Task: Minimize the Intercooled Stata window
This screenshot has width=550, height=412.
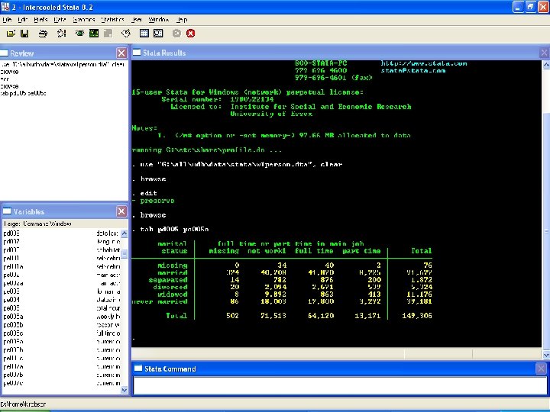Action: [x=518, y=7]
